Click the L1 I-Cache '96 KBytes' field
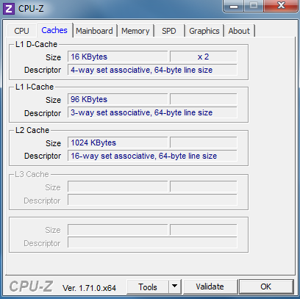300x299 pixels. pyautogui.click(x=118, y=99)
